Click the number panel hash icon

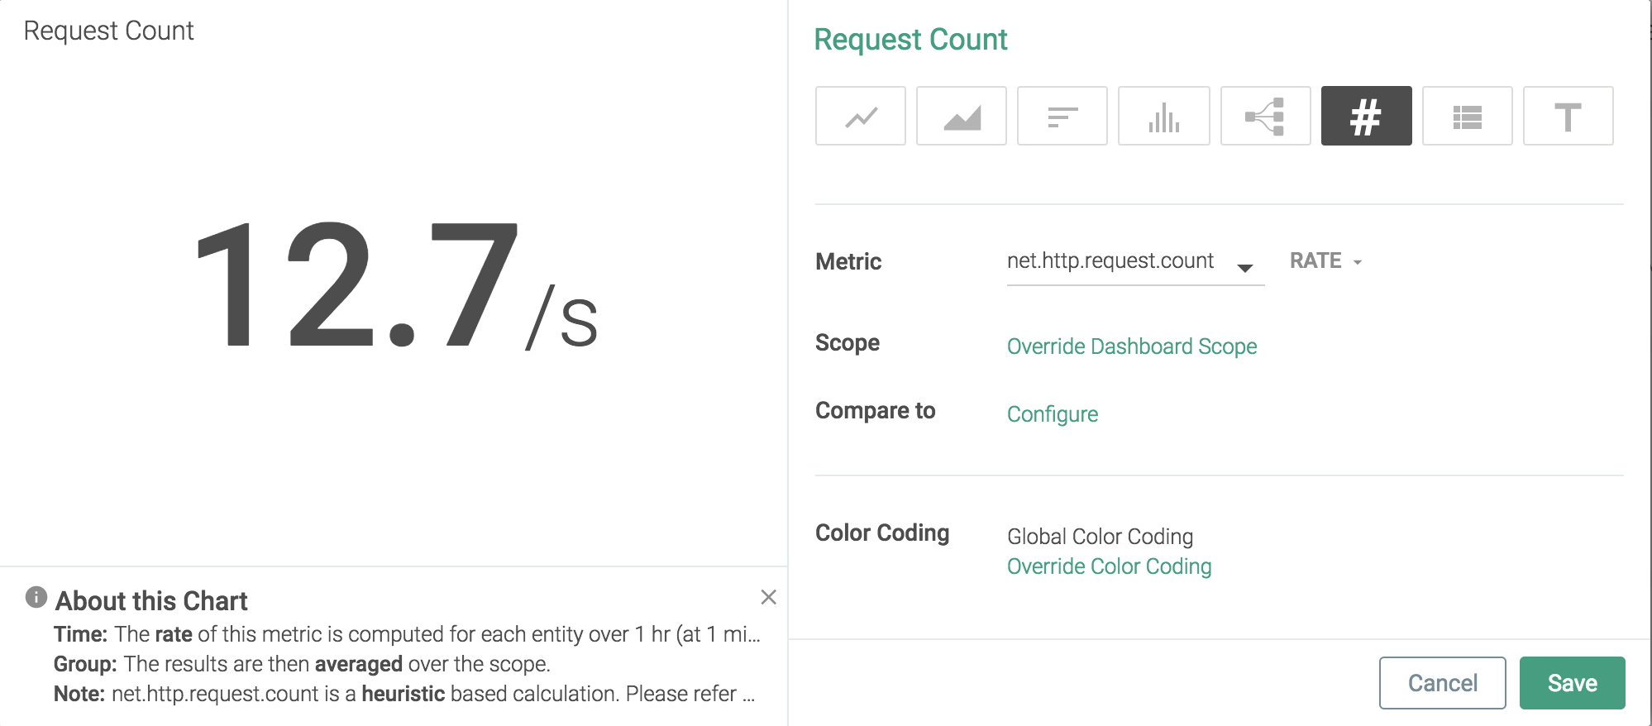coord(1367,116)
